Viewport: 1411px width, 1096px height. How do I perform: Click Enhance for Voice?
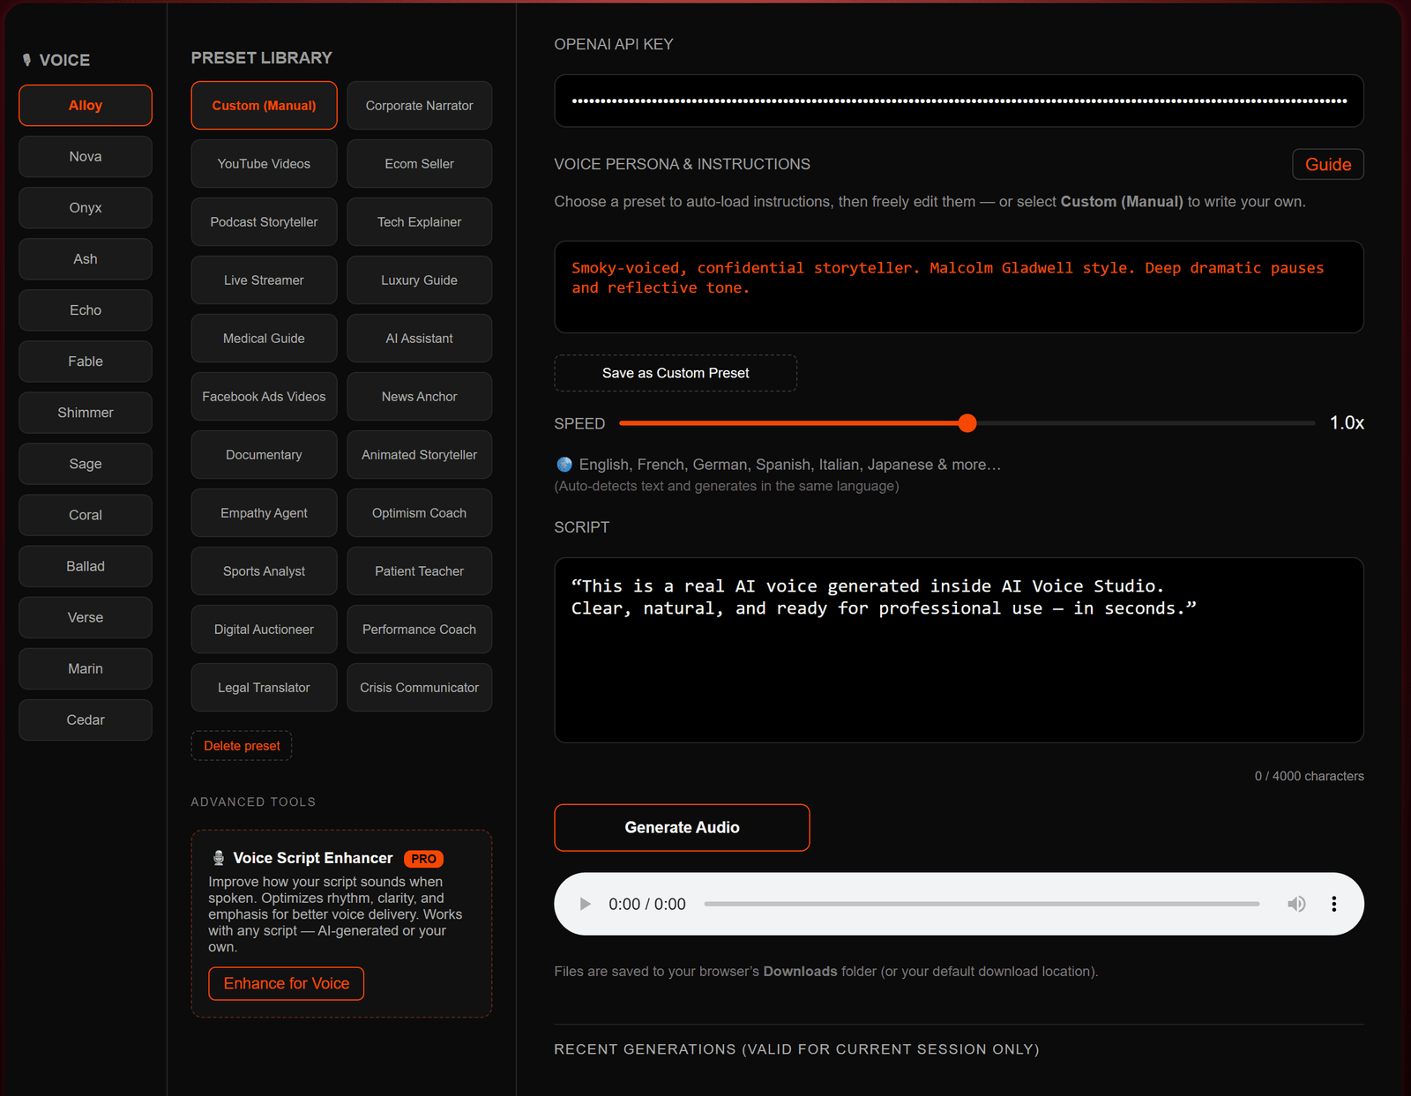coord(286,983)
